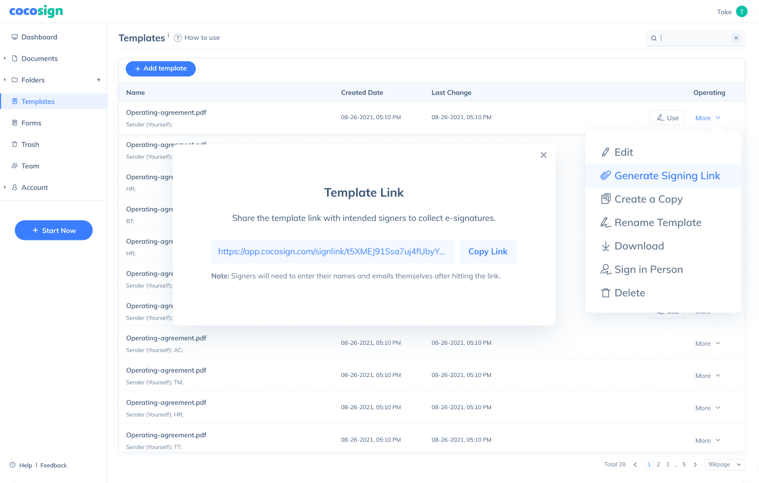The image size is (759, 483).
Task: Go to the next page with the right arrow
Action: click(695, 464)
